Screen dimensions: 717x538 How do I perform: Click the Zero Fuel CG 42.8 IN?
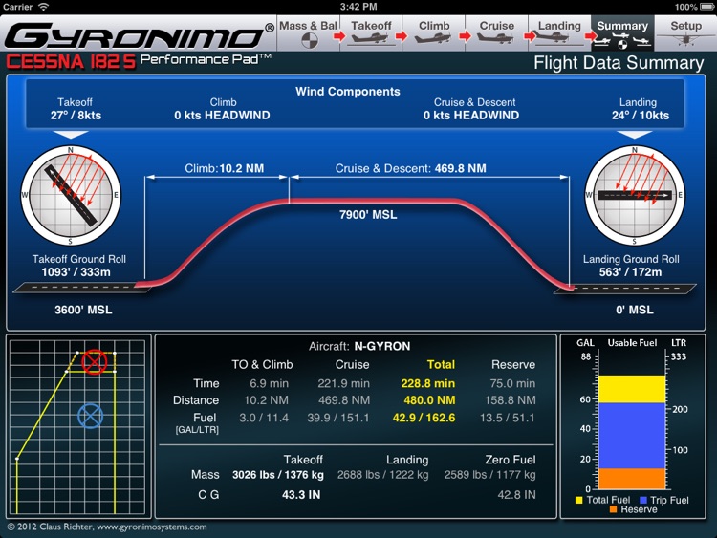[516, 495]
